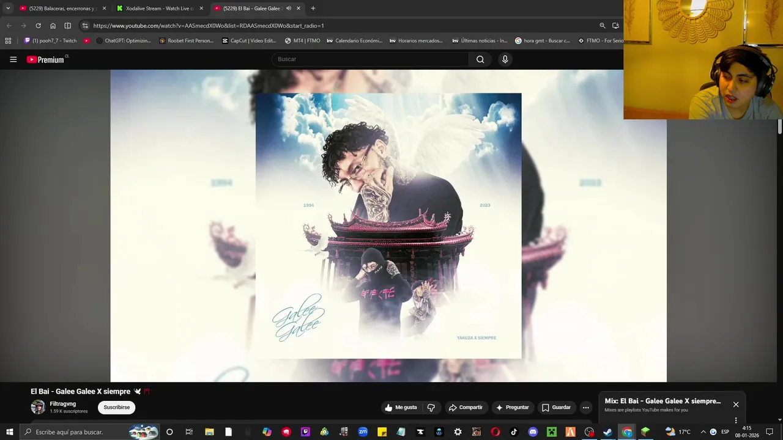Click the Galee Galee album art video
783x440 pixels.
tap(388, 226)
